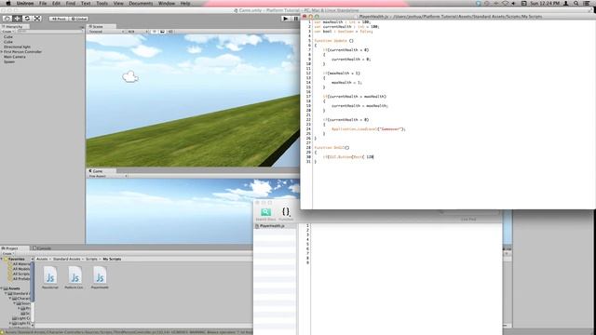Open the Apple menu
The image size is (596, 335).
[x=8, y=3]
